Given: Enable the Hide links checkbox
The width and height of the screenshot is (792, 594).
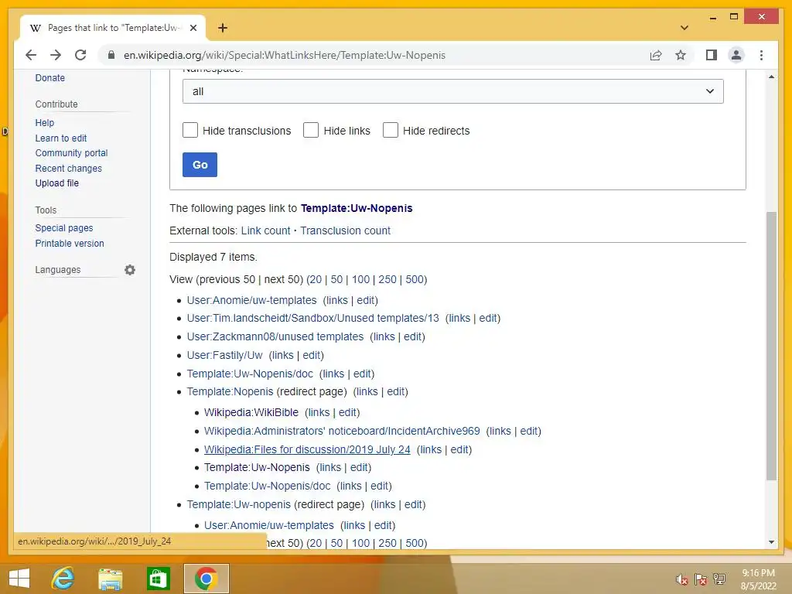Looking at the screenshot, I should tap(311, 130).
